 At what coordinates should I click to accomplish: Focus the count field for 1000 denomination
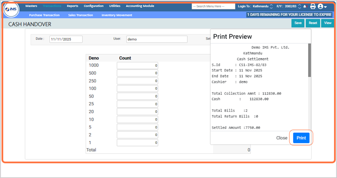(x=137, y=65)
